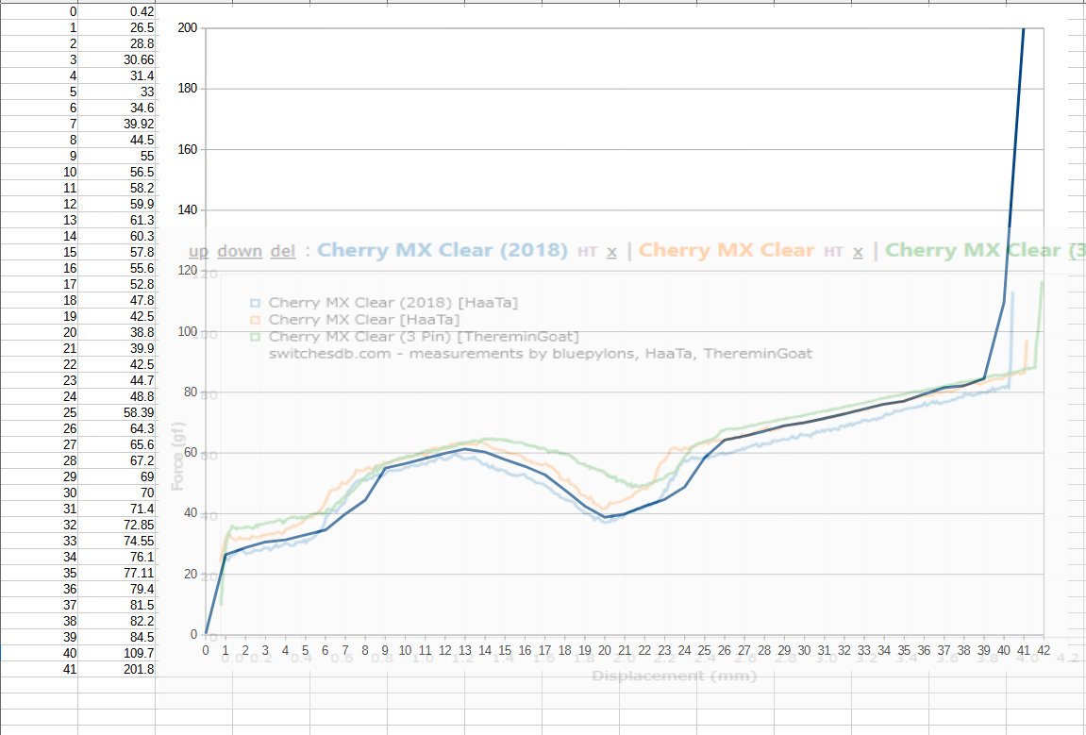Click the switchesdb.com credit text
This screenshot has width=1086, height=735.
coord(541,353)
